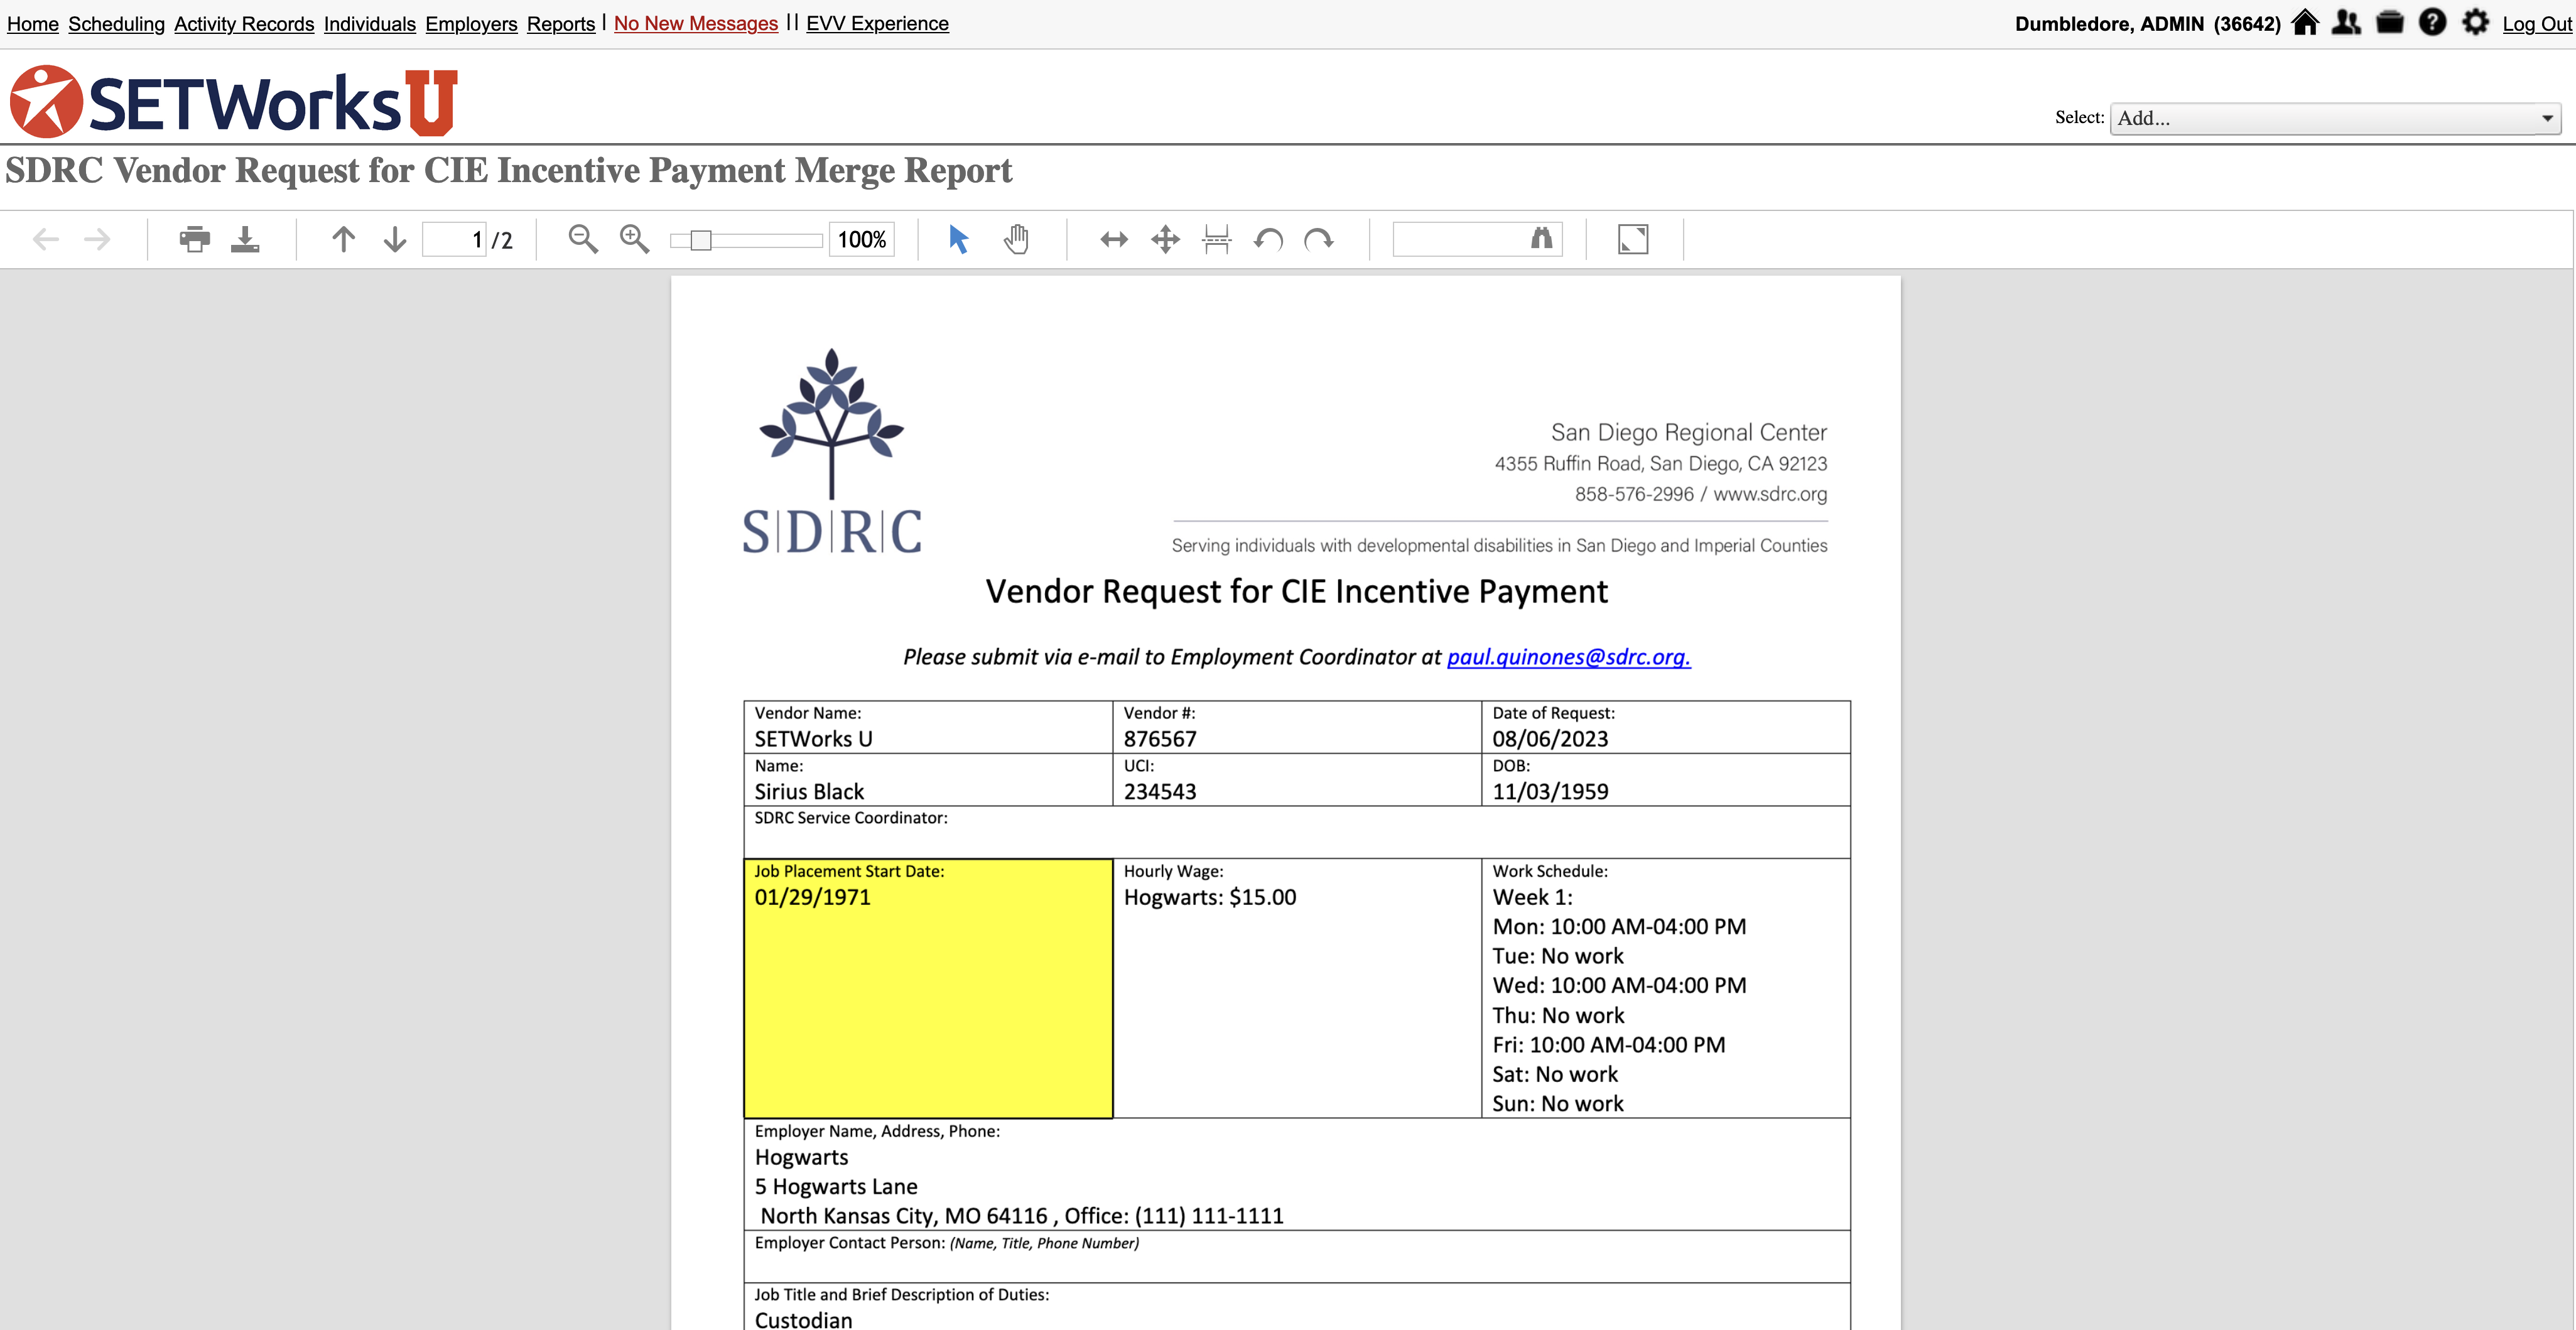The image size is (2576, 1330).
Task: Click the Tue: No work line
Action: pos(1558,956)
